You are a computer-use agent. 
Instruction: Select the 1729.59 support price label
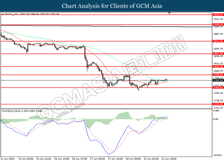tap(218, 104)
